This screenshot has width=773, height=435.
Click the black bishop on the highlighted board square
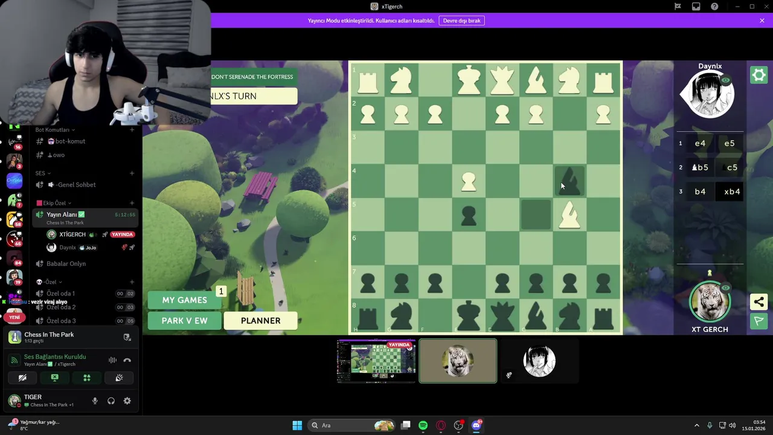(569, 181)
